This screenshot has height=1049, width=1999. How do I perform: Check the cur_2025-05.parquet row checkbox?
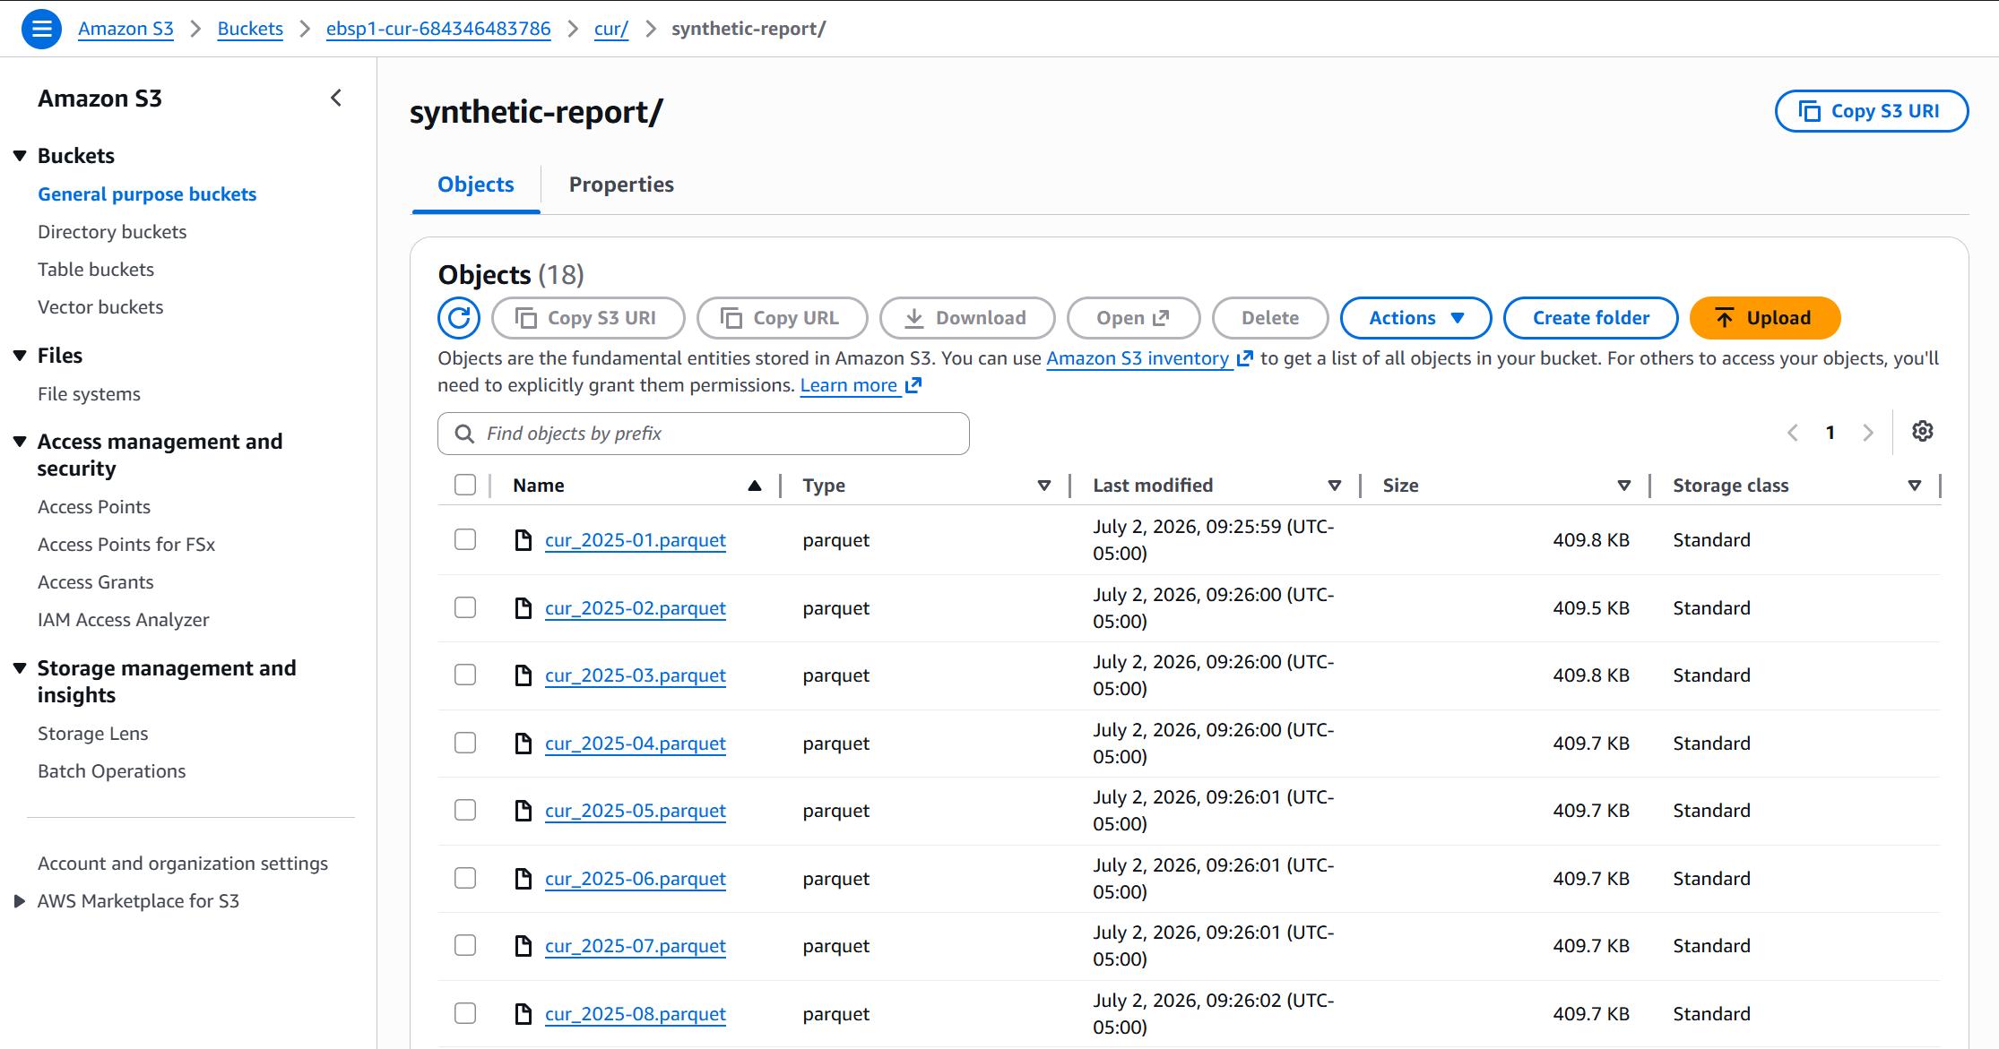point(465,810)
